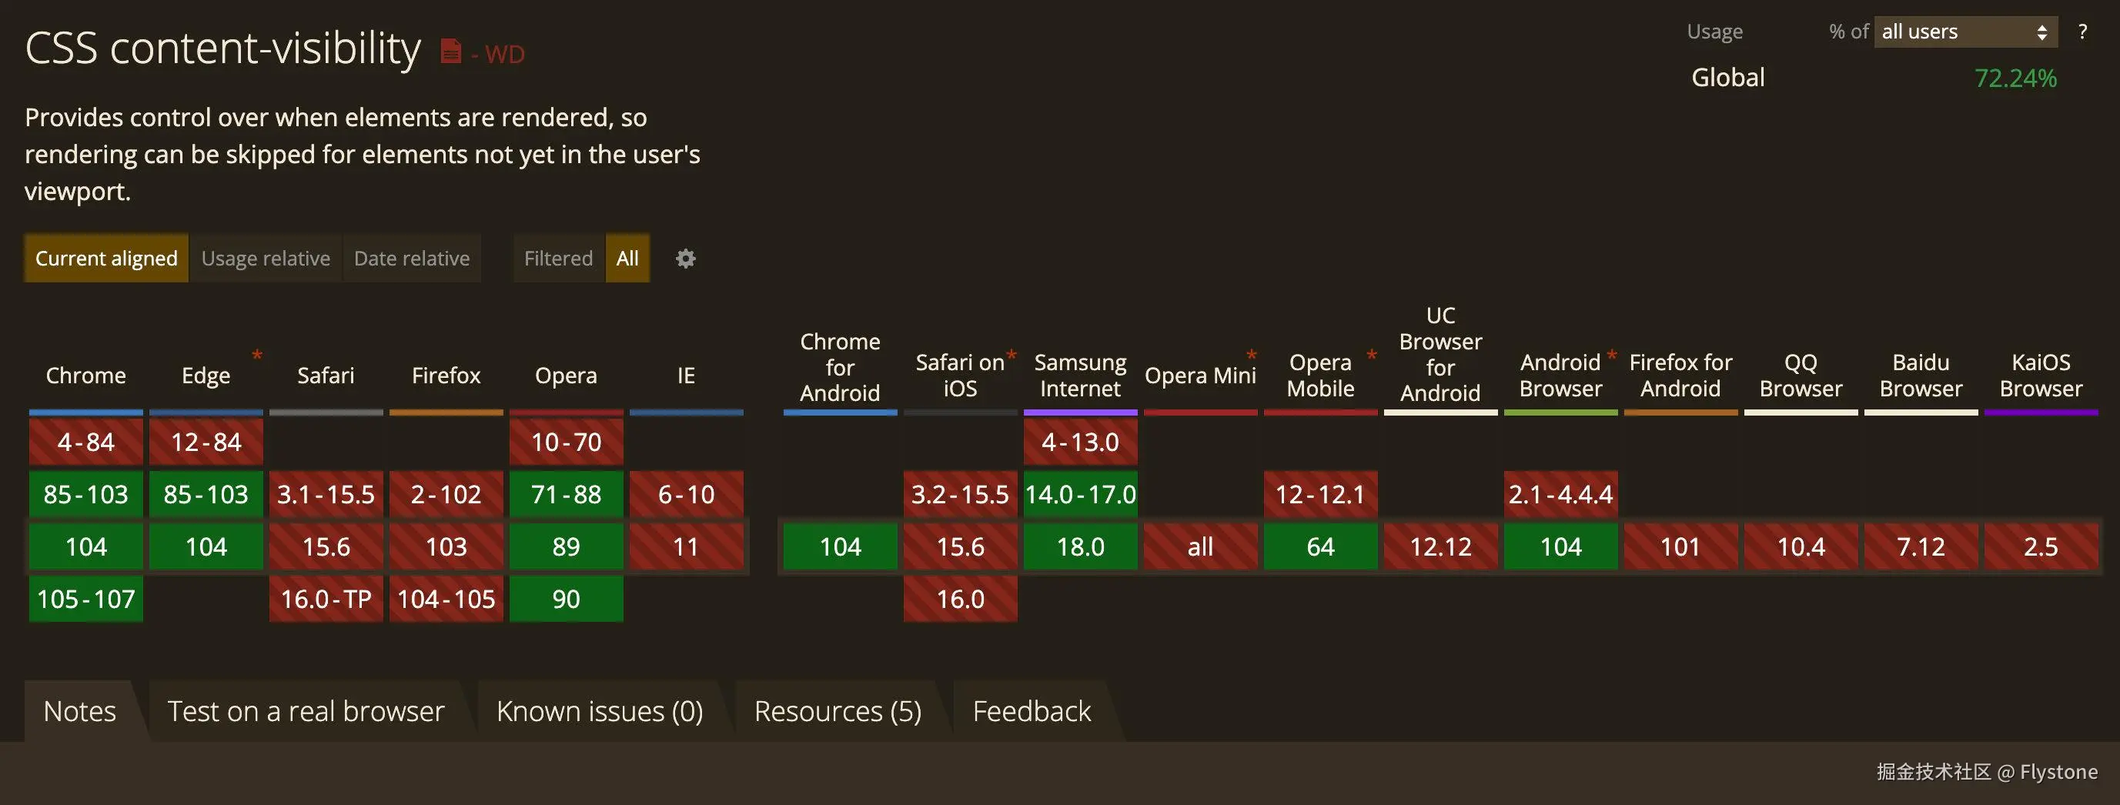This screenshot has width=2120, height=805.
Task: Open the settings gear icon
Action: click(686, 259)
